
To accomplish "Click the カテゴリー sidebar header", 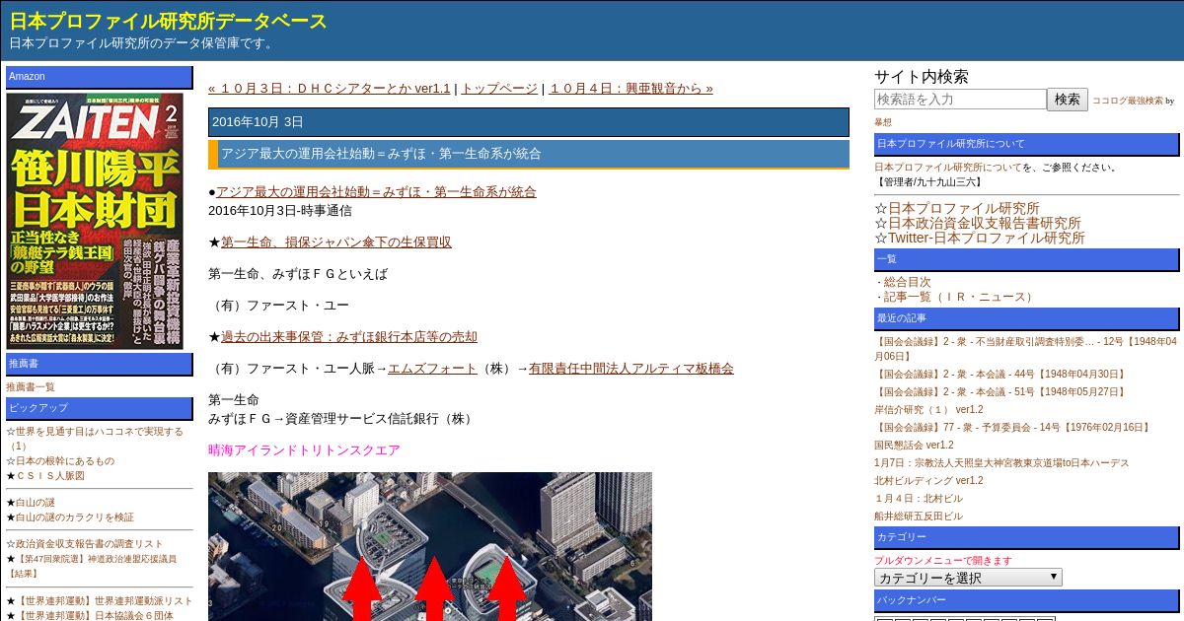I will [x=1026, y=538].
